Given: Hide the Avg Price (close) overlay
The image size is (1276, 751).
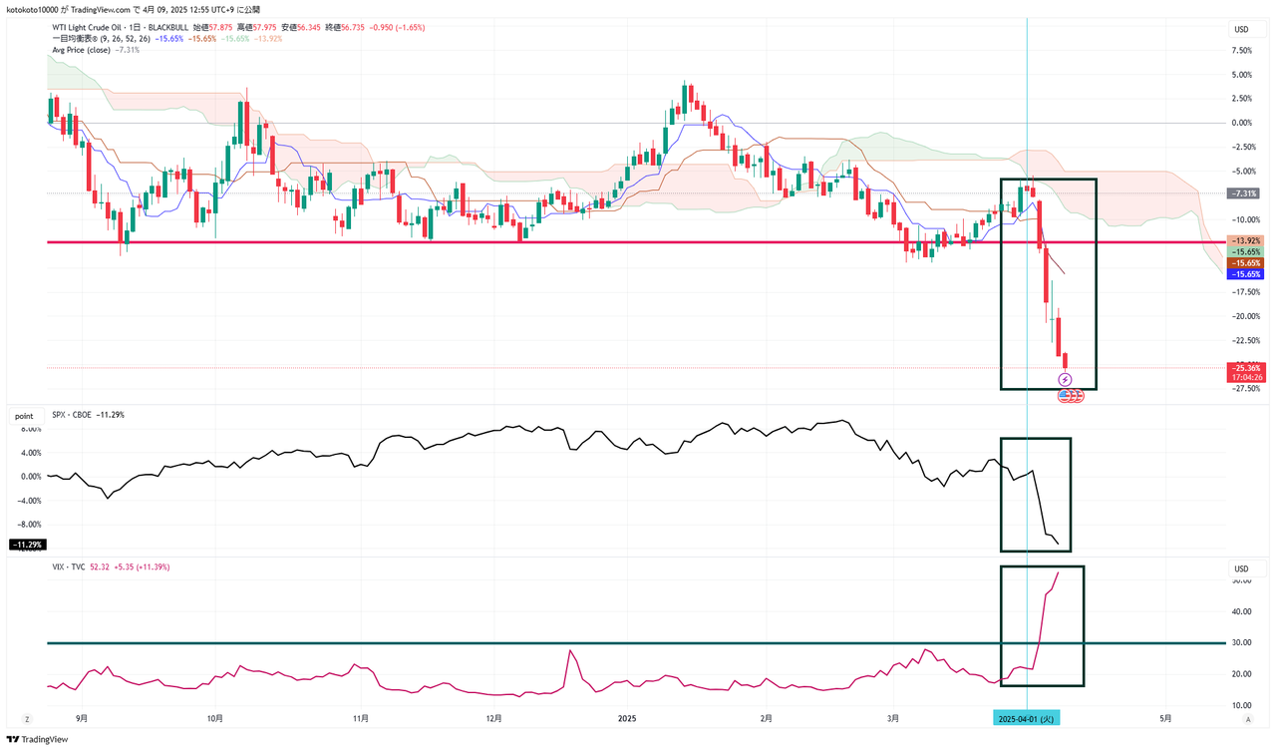Looking at the screenshot, I should (x=80, y=50).
